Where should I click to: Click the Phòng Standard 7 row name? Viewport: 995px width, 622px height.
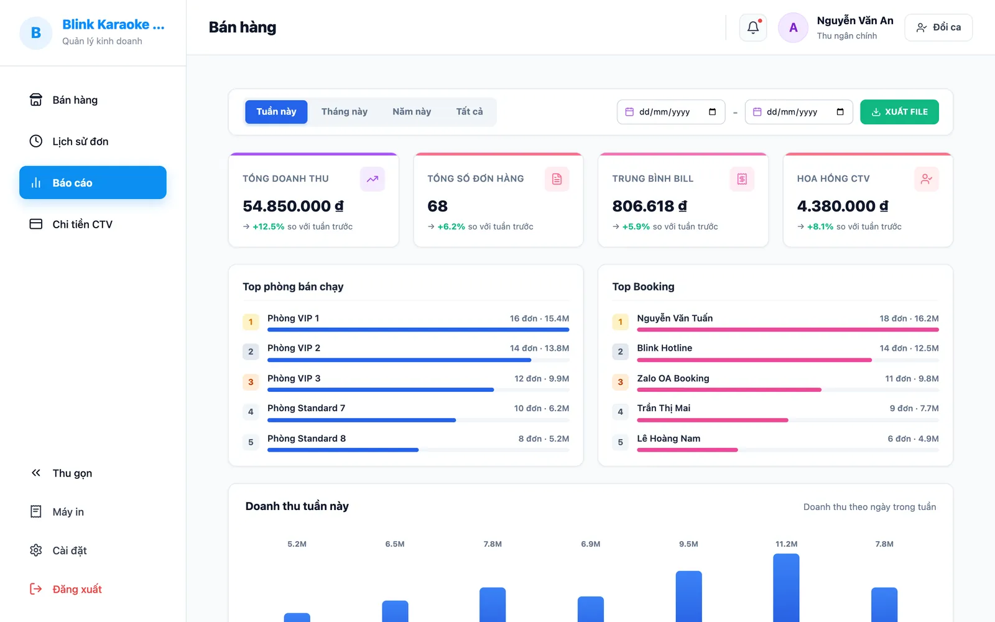click(x=306, y=408)
